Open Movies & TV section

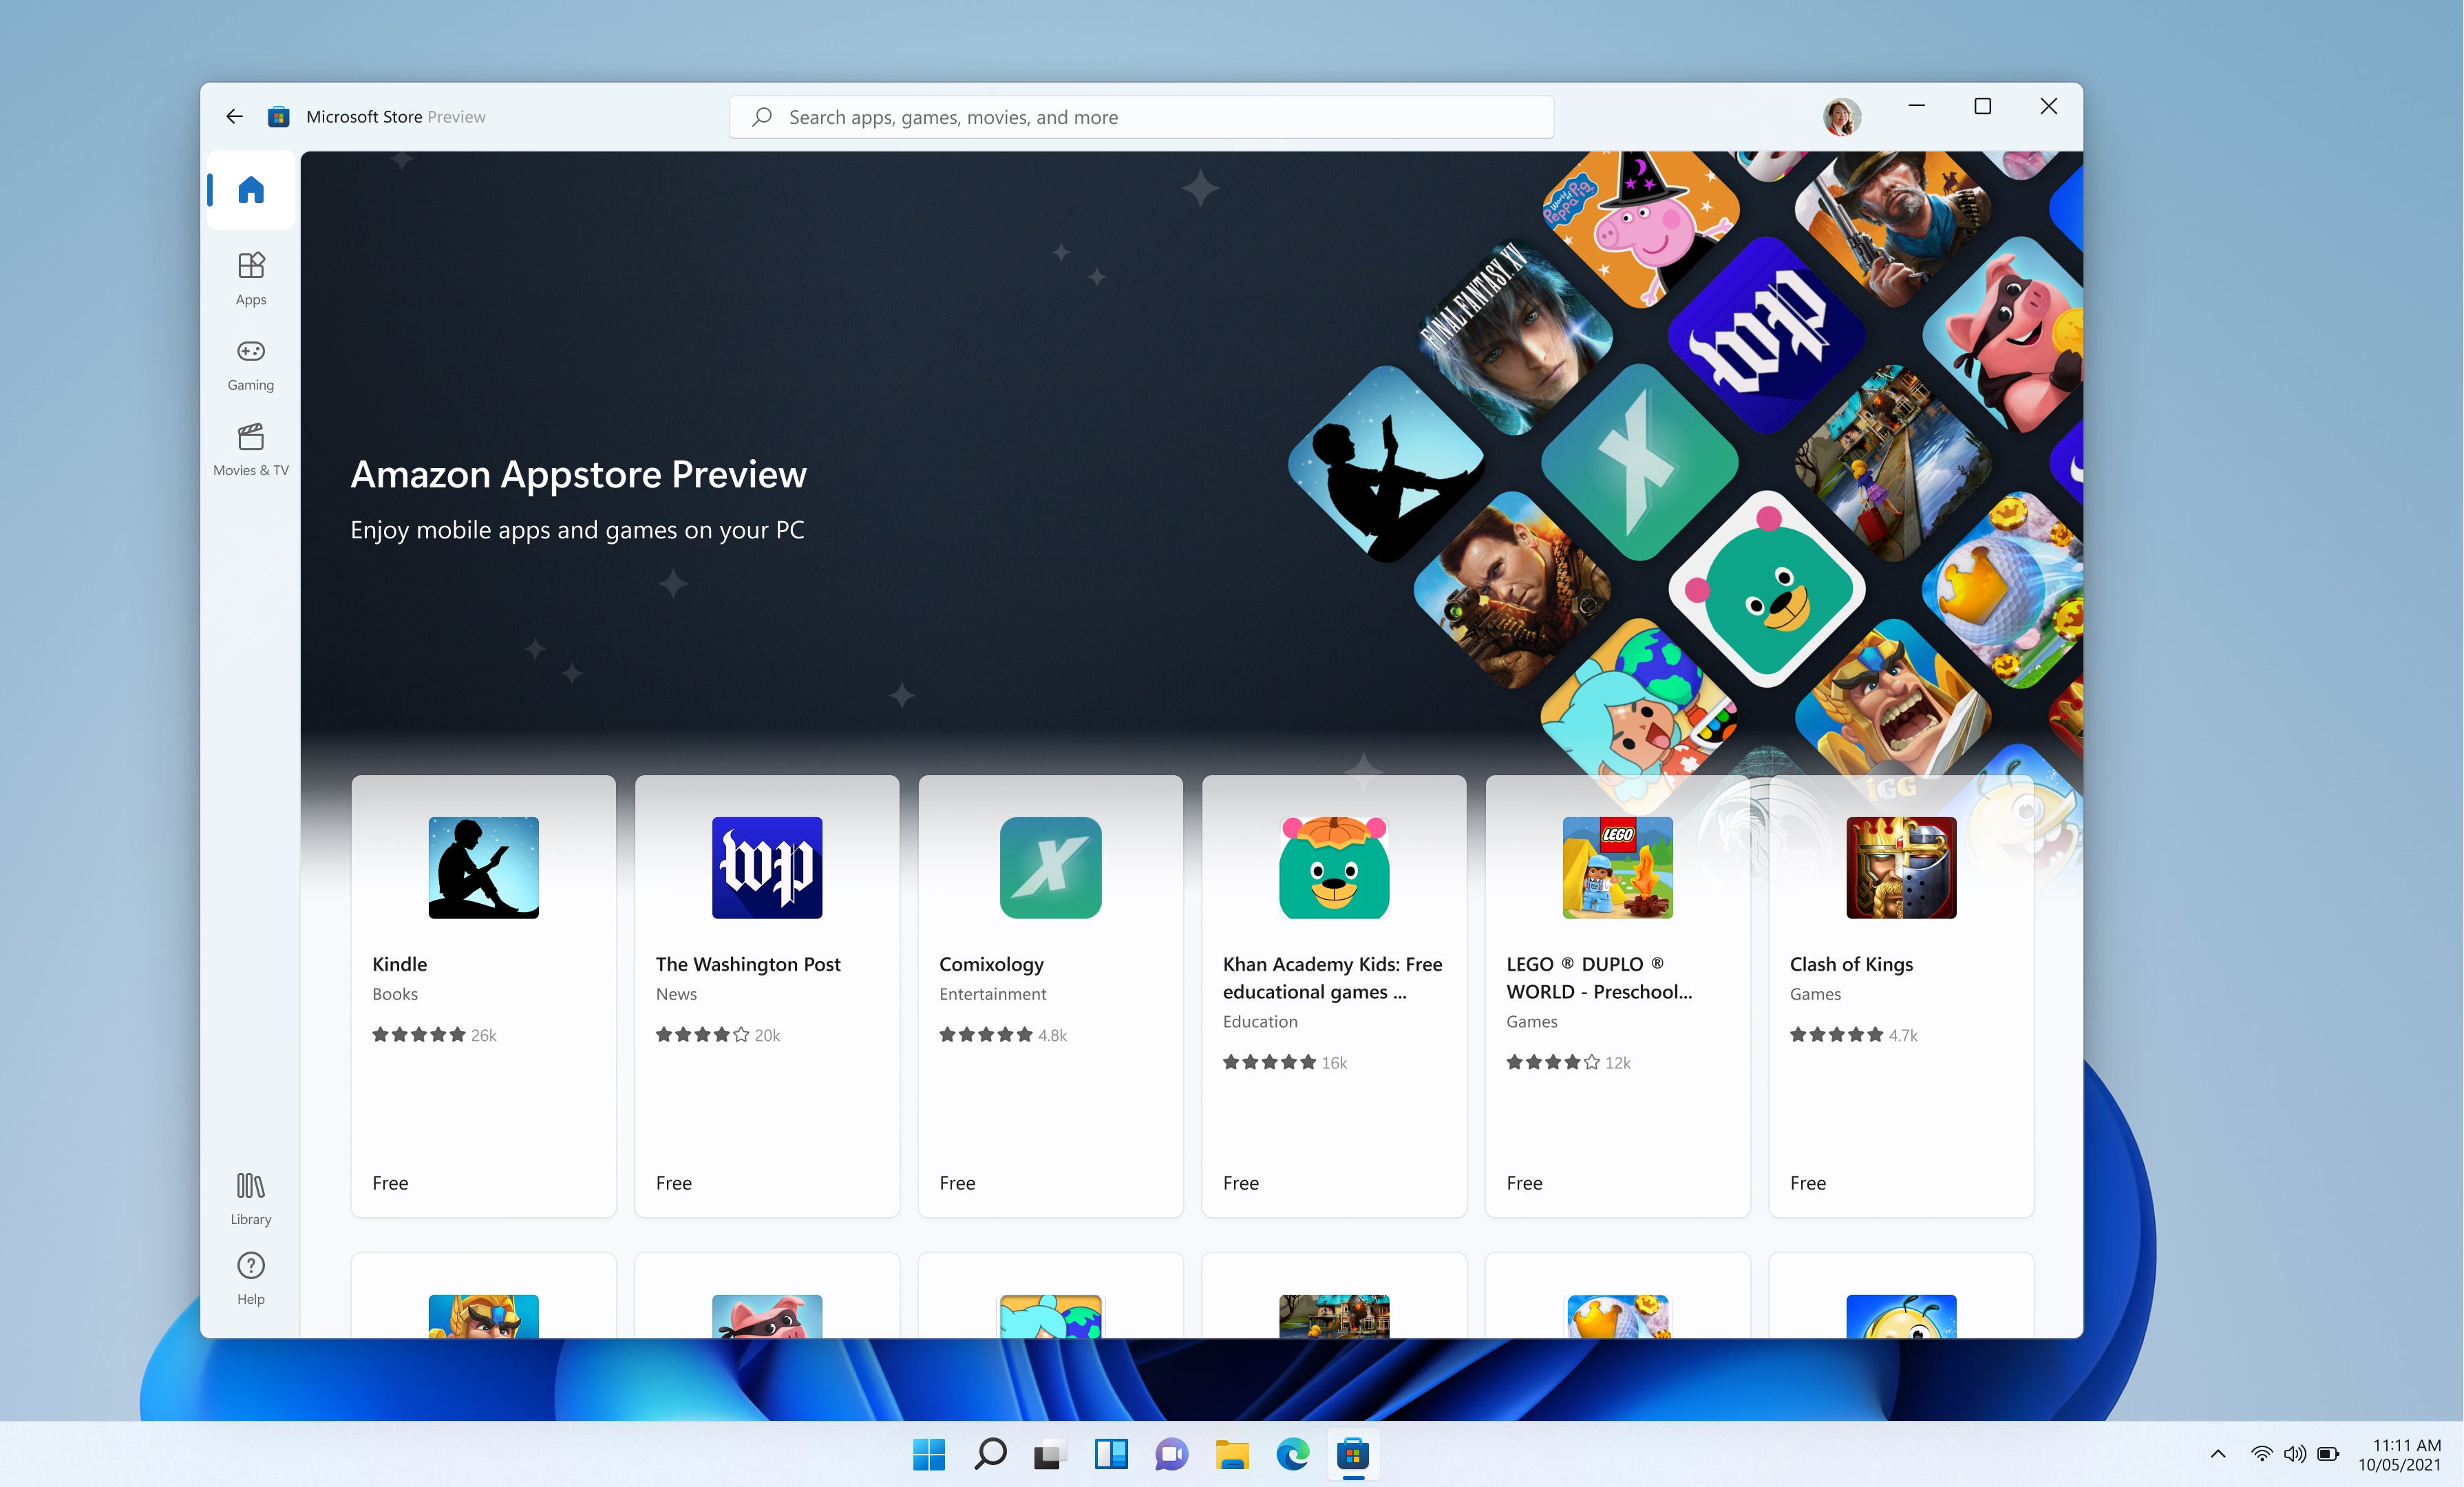click(x=250, y=448)
